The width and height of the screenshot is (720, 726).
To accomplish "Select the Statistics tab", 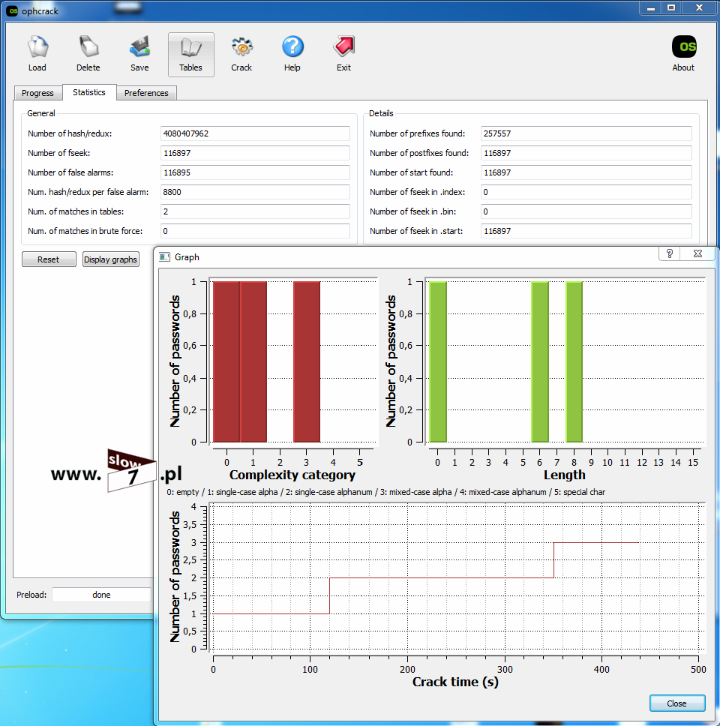I will (89, 92).
